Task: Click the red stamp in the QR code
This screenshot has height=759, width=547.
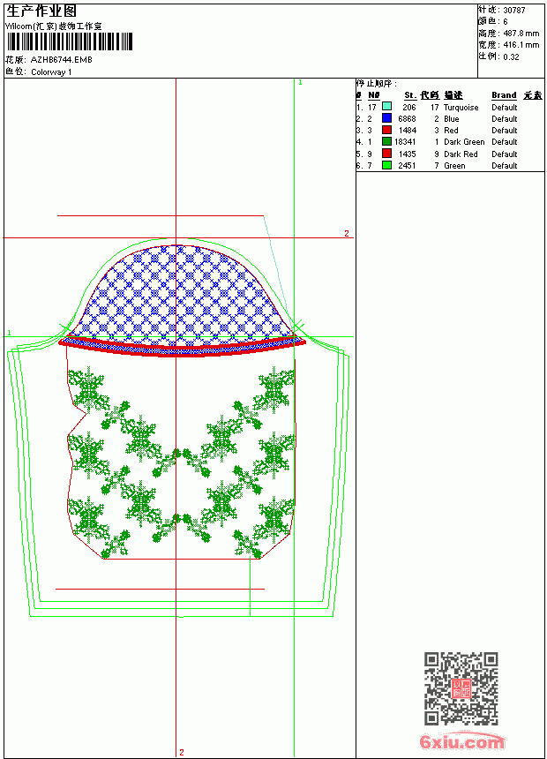Action: 461,688
